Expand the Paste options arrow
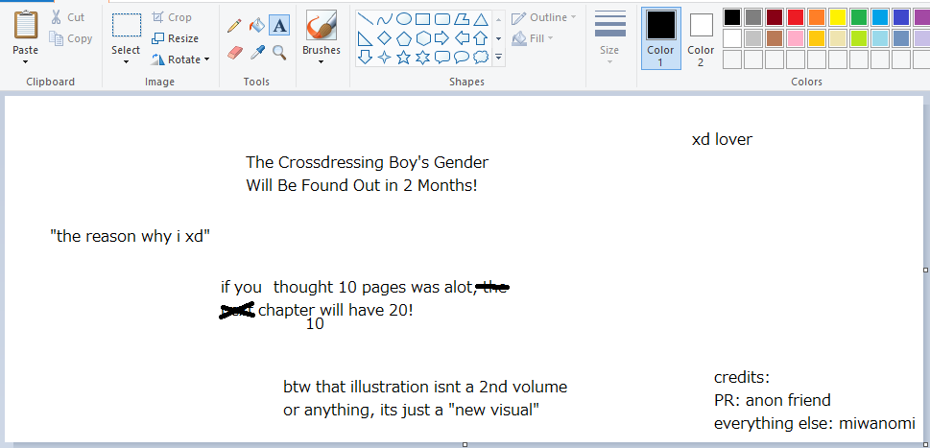This screenshot has height=448, width=930. [x=26, y=62]
